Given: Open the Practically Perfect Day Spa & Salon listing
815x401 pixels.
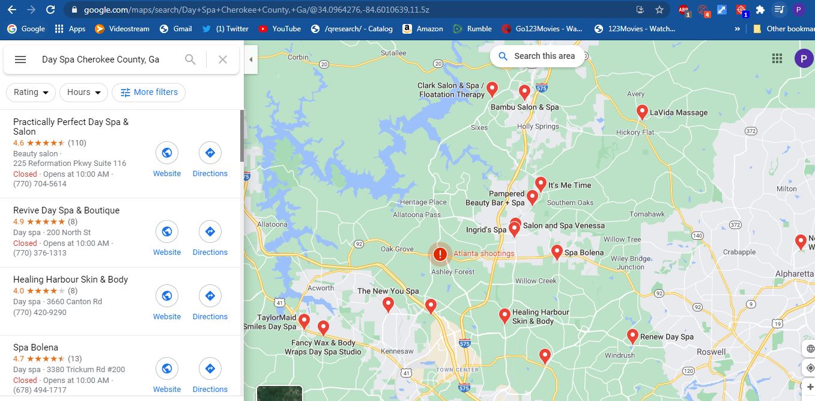Looking at the screenshot, I should coord(71,127).
